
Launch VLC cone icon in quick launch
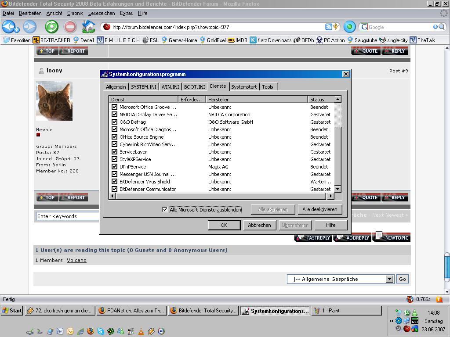coord(141,331)
